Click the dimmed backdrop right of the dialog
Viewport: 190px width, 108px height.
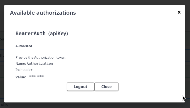click(187, 54)
